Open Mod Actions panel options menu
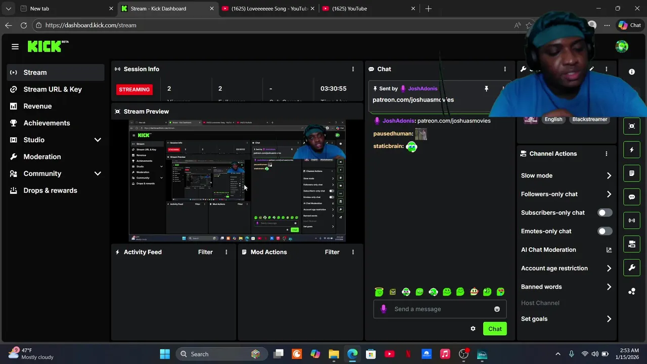 353,252
